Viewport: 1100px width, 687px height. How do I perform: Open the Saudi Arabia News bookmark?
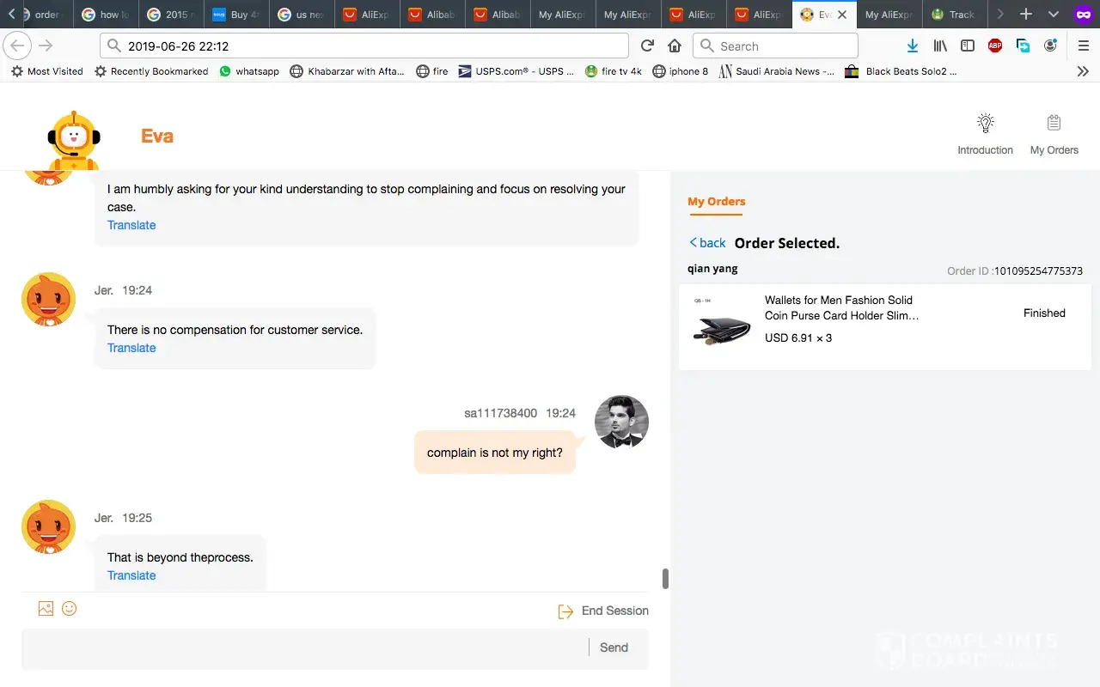(x=777, y=71)
